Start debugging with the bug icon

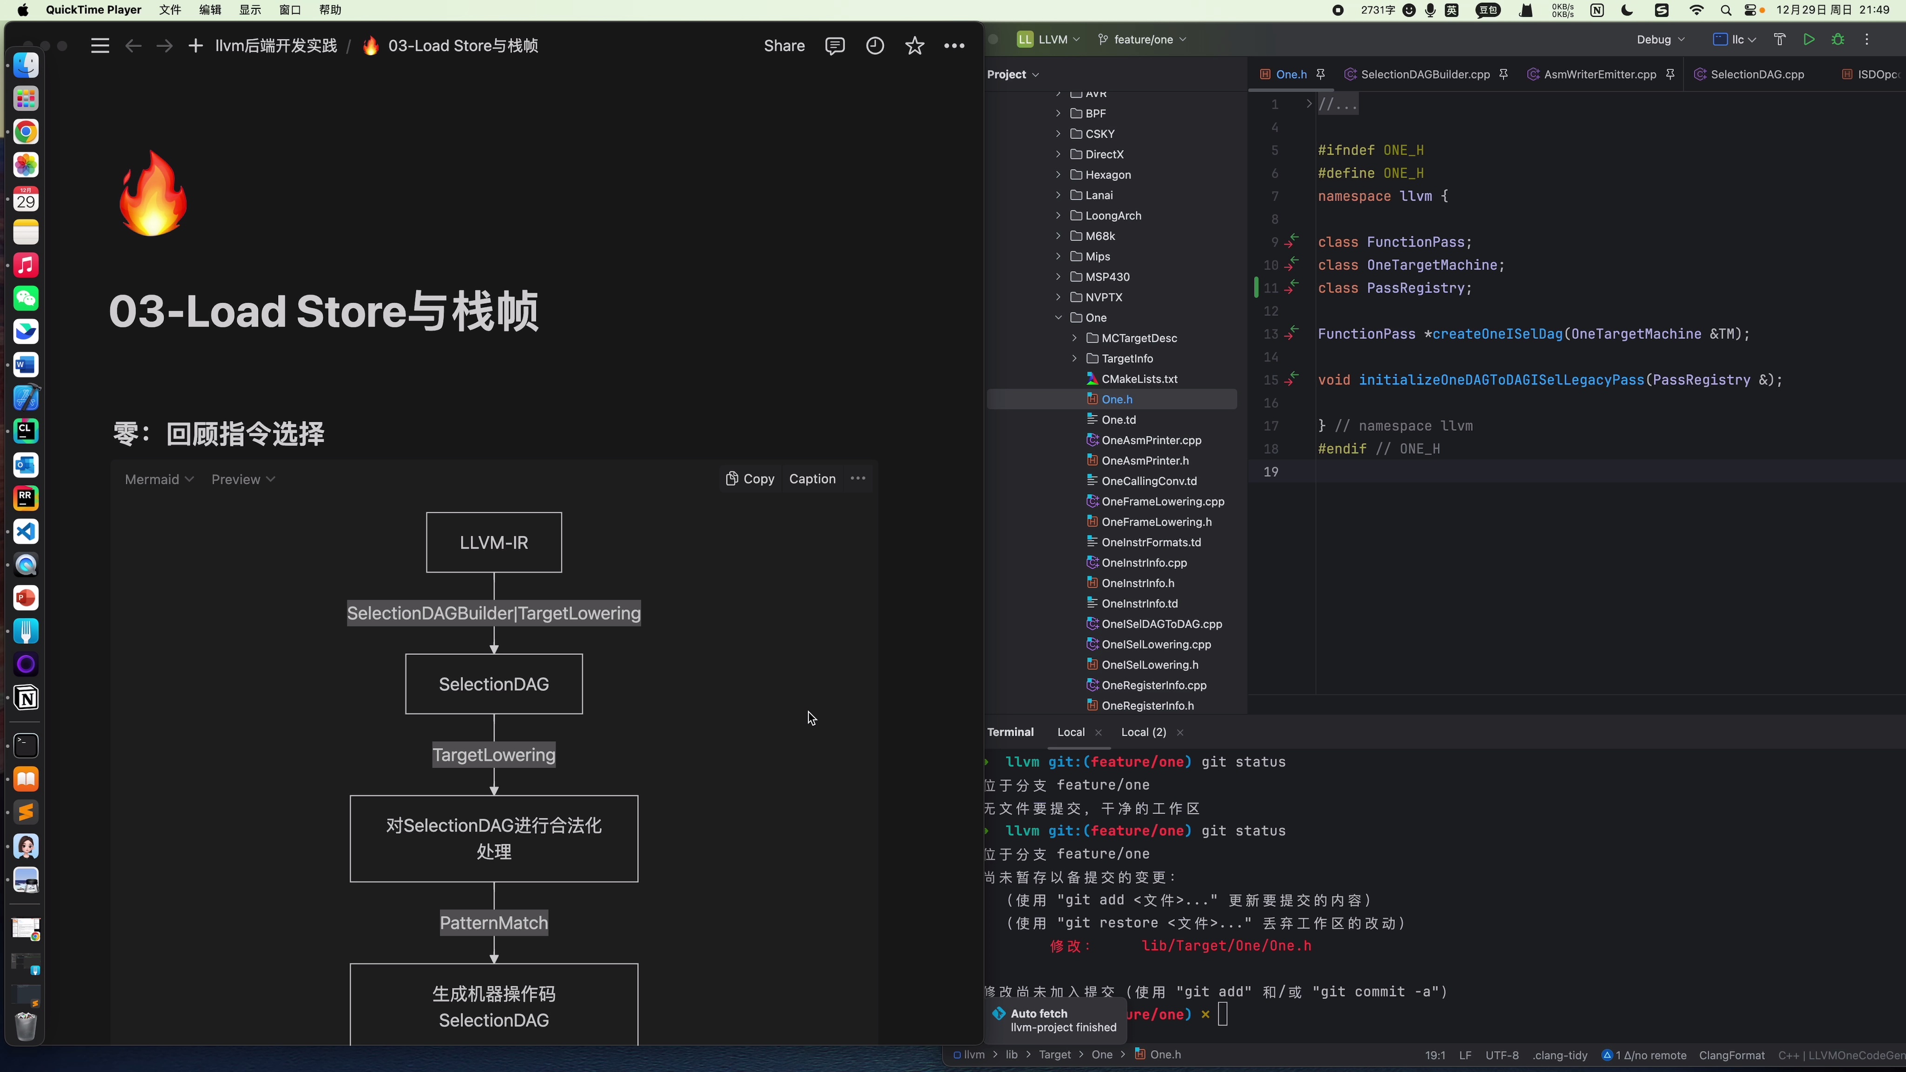click(x=1839, y=39)
